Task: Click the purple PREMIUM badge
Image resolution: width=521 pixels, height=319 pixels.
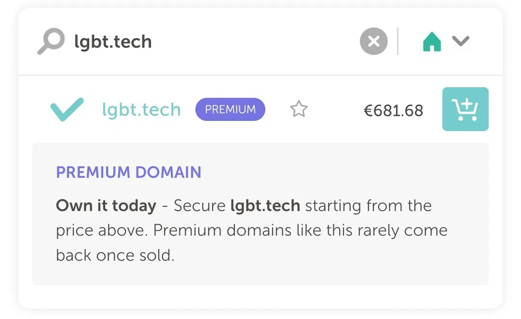Action: point(230,109)
